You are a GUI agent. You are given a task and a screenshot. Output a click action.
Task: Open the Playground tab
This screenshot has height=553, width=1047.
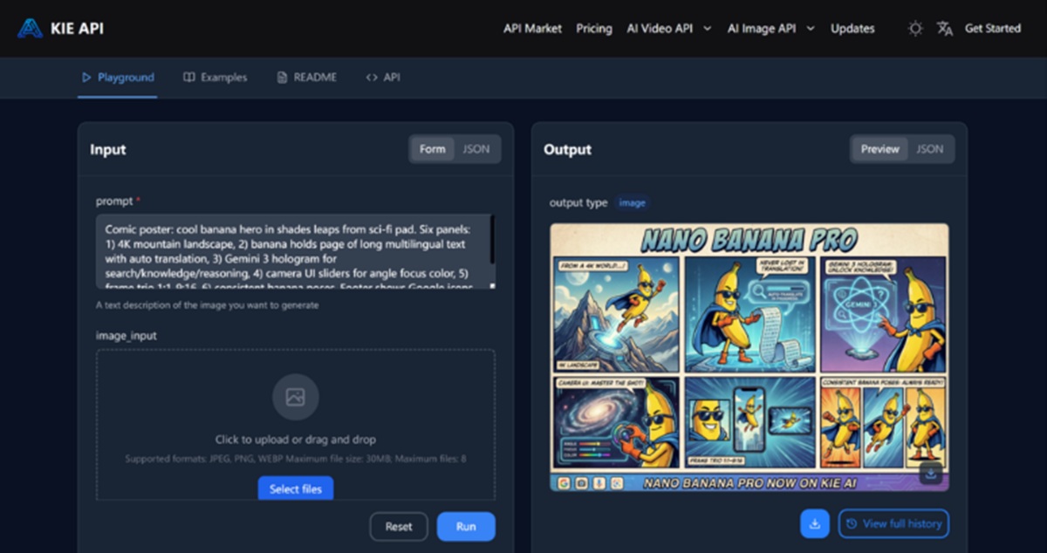(x=118, y=78)
